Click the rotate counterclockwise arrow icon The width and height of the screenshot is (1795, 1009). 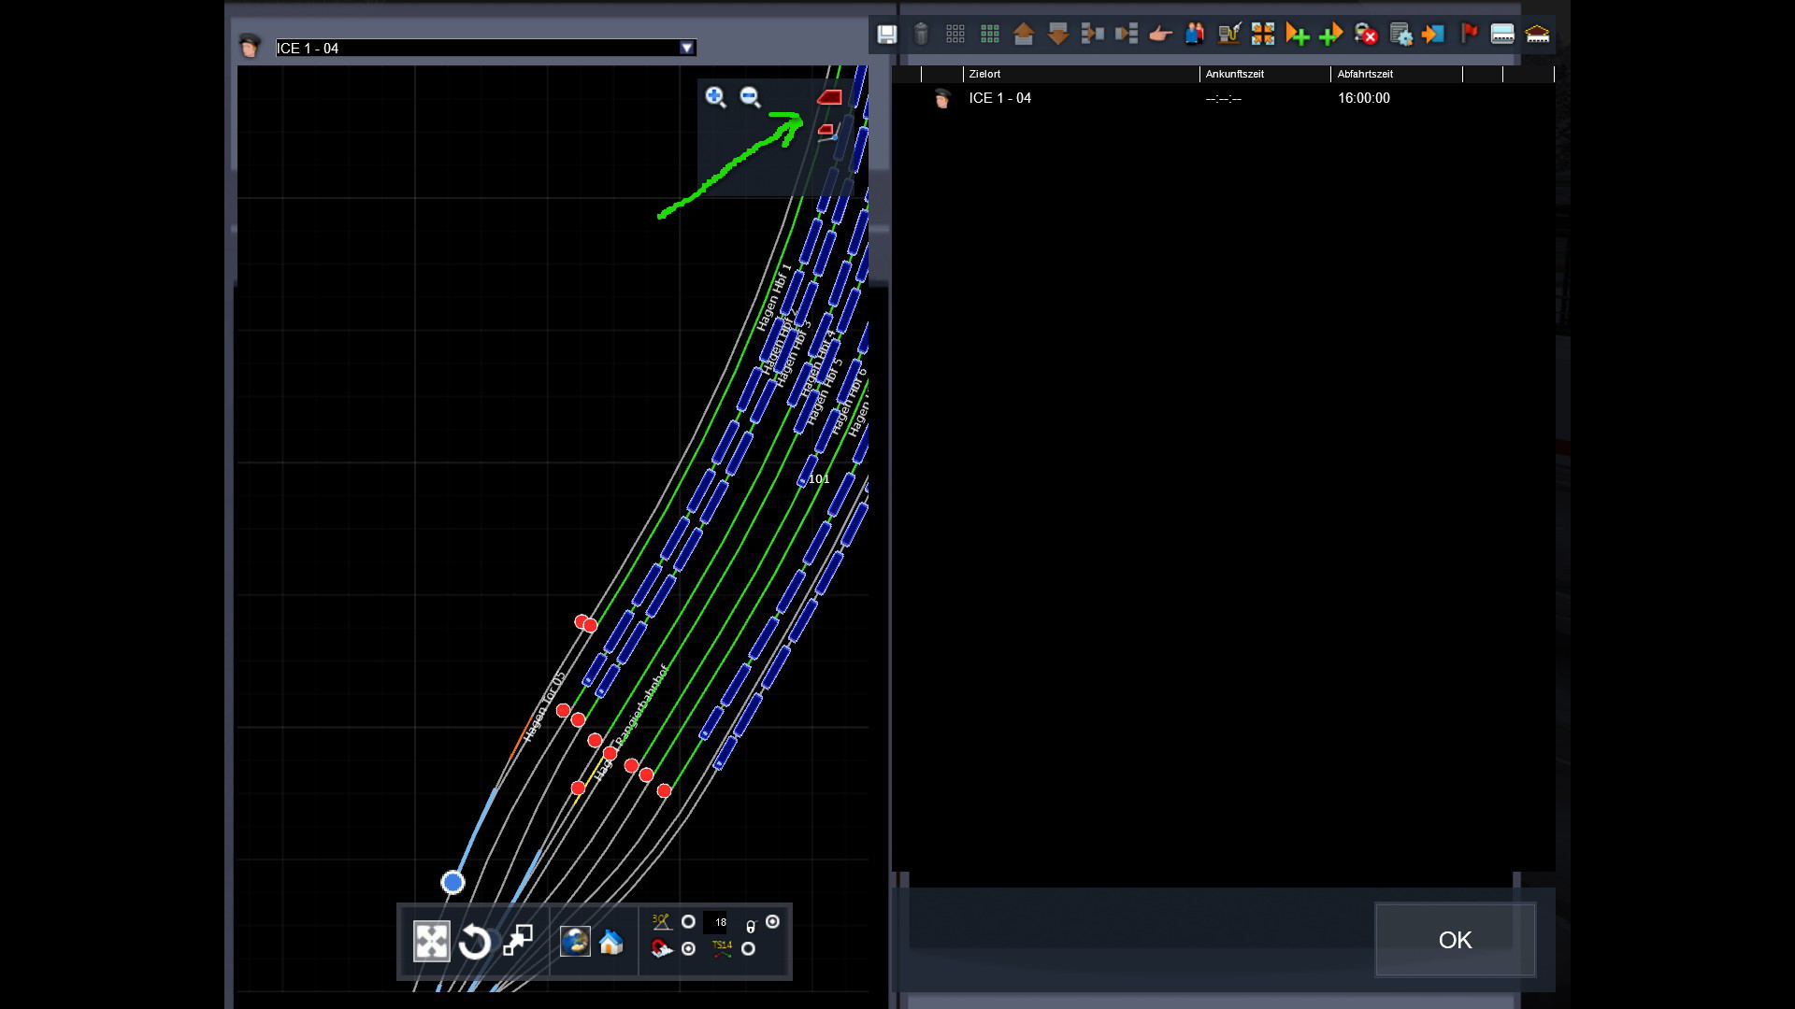(475, 942)
